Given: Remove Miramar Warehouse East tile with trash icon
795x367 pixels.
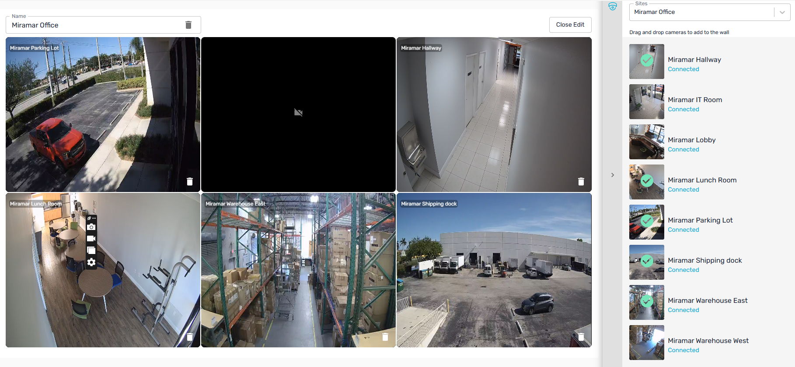Looking at the screenshot, I should coord(385,337).
